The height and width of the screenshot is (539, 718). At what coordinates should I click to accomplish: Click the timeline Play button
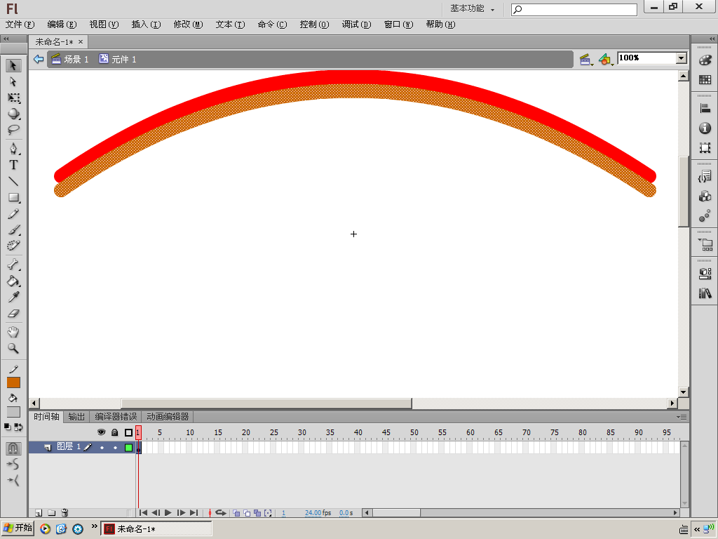coord(168,513)
